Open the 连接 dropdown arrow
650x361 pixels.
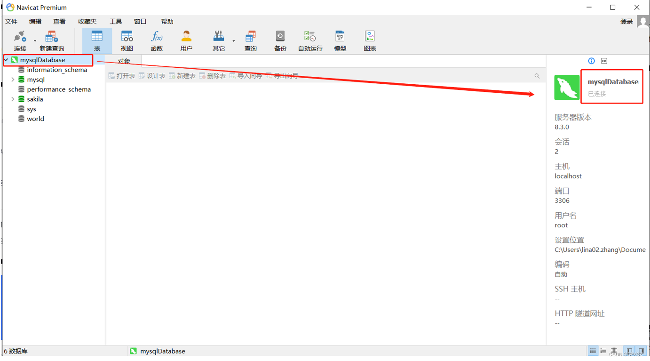pos(35,41)
